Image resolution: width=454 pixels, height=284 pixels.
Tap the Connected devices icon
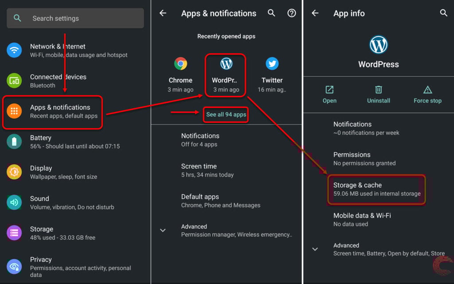pos(14,81)
